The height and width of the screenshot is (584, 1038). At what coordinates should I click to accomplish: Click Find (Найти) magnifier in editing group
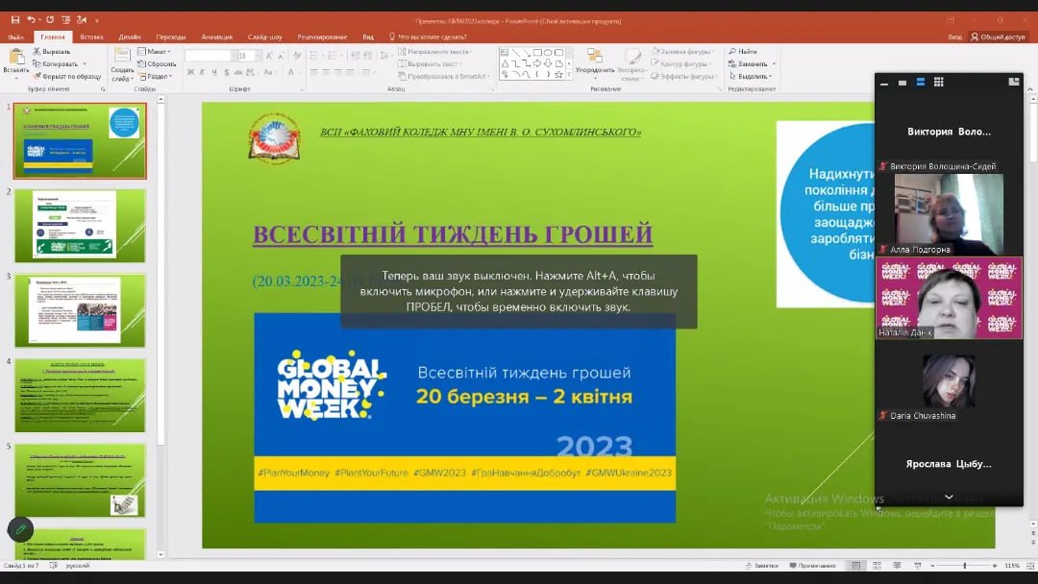click(732, 51)
